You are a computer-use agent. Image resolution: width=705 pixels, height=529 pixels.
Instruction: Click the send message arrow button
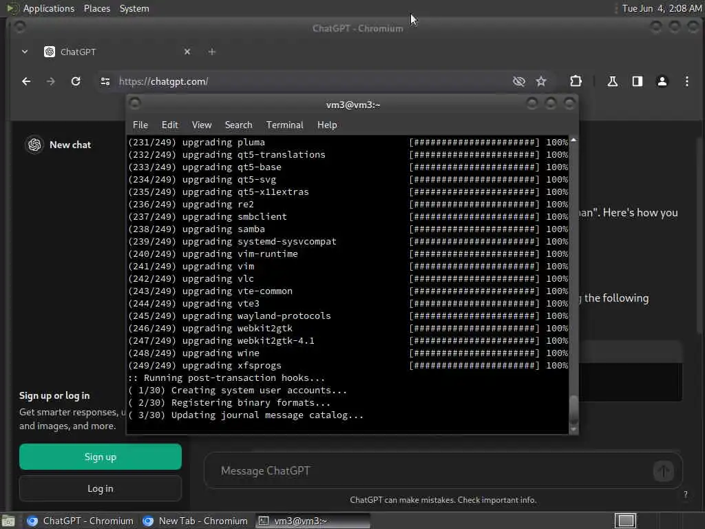pyautogui.click(x=663, y=471)
